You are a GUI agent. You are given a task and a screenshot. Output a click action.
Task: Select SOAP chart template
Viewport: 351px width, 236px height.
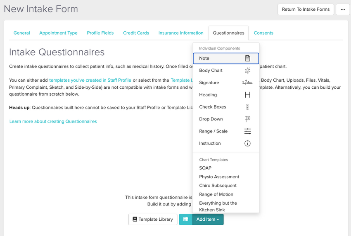coord(205,168)
